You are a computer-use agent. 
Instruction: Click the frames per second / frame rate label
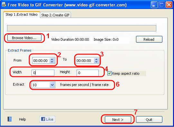coord(84,85)
